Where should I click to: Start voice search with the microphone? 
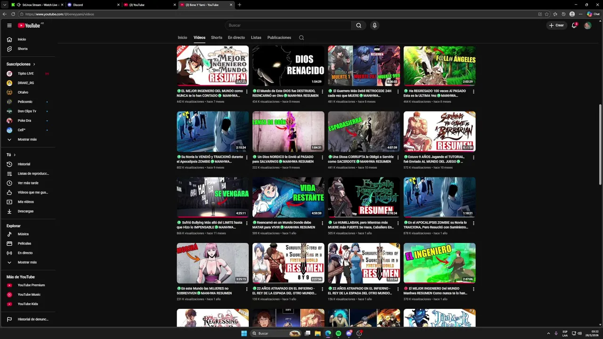pyautogui.click(x=375, y=25)
